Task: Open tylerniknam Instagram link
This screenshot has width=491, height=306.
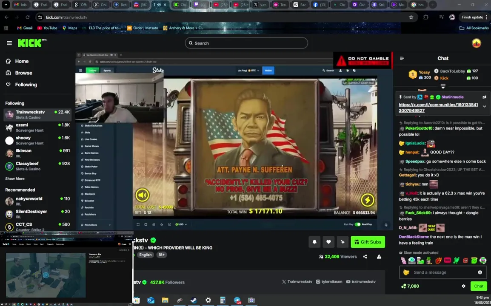Action: pyautogui.click(x=329, y=282)
